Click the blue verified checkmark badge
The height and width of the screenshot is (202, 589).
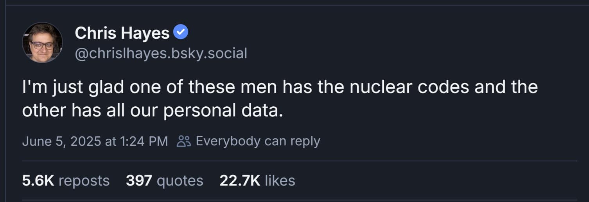coord(181,32)
